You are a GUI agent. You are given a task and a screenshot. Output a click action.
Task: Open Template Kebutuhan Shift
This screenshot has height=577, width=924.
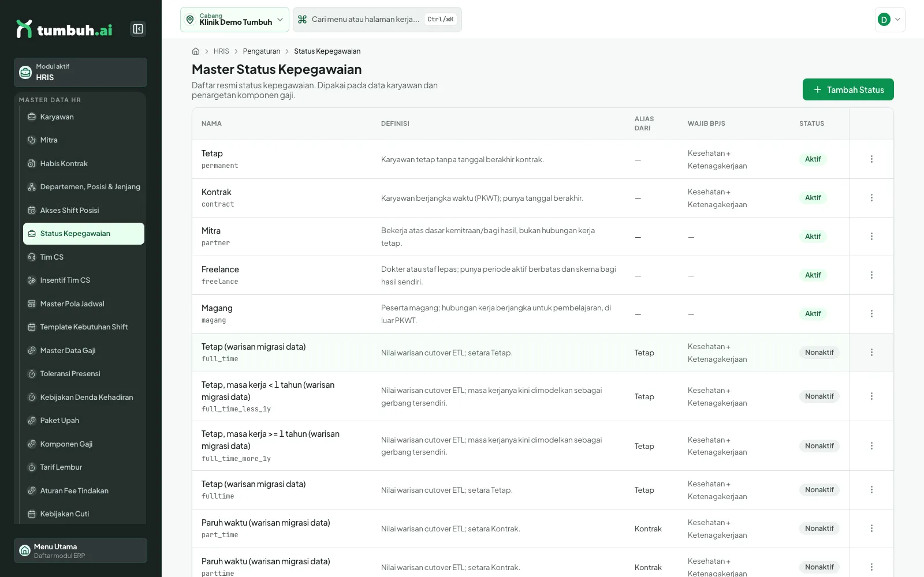(84, 327)
